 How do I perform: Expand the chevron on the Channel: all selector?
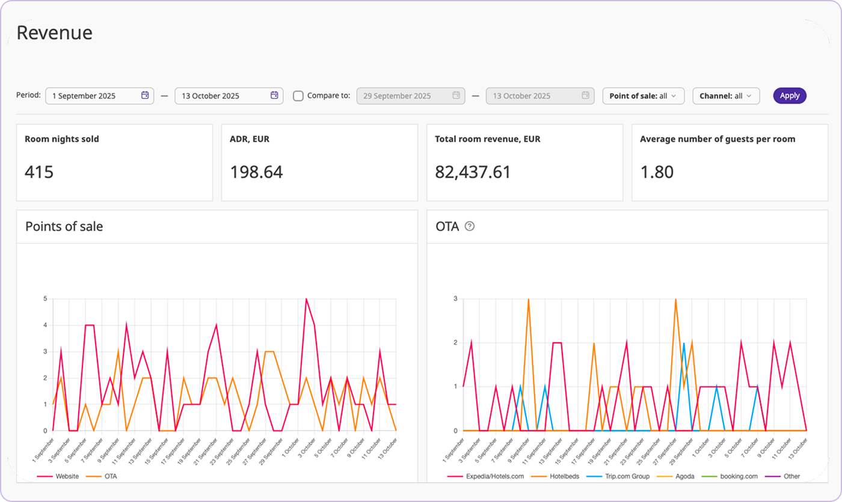pyautogui.click(x=748, y=95)
